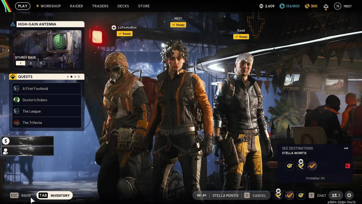Click the blue token icon beside 156/800
Image resolution: width=362 pixels, height=204 pixels.
click(x=282, y=6)
